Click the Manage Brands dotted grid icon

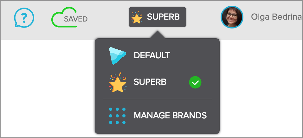coord(117,116)
